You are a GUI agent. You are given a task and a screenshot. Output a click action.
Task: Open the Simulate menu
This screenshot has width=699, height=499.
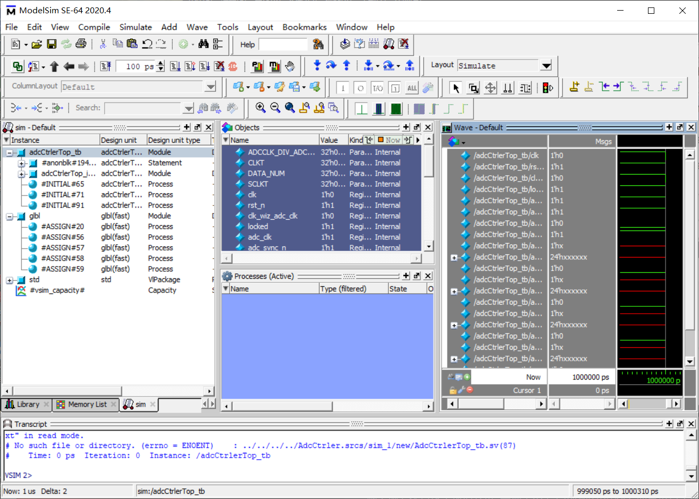(x=136, y=27)
